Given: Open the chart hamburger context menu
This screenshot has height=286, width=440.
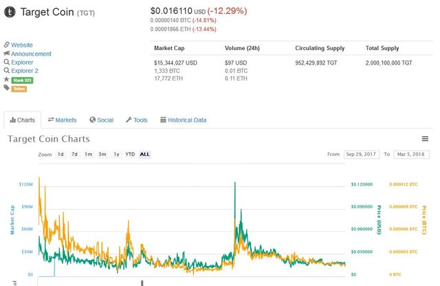Looking at the screenshot, I should [x=425, y=139].
